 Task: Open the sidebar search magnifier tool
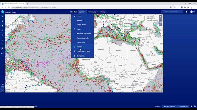click(2, 16)
